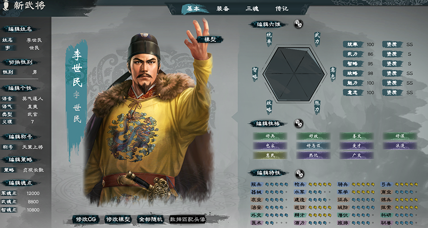Set 水军 skill to the fourth pip

325,192
